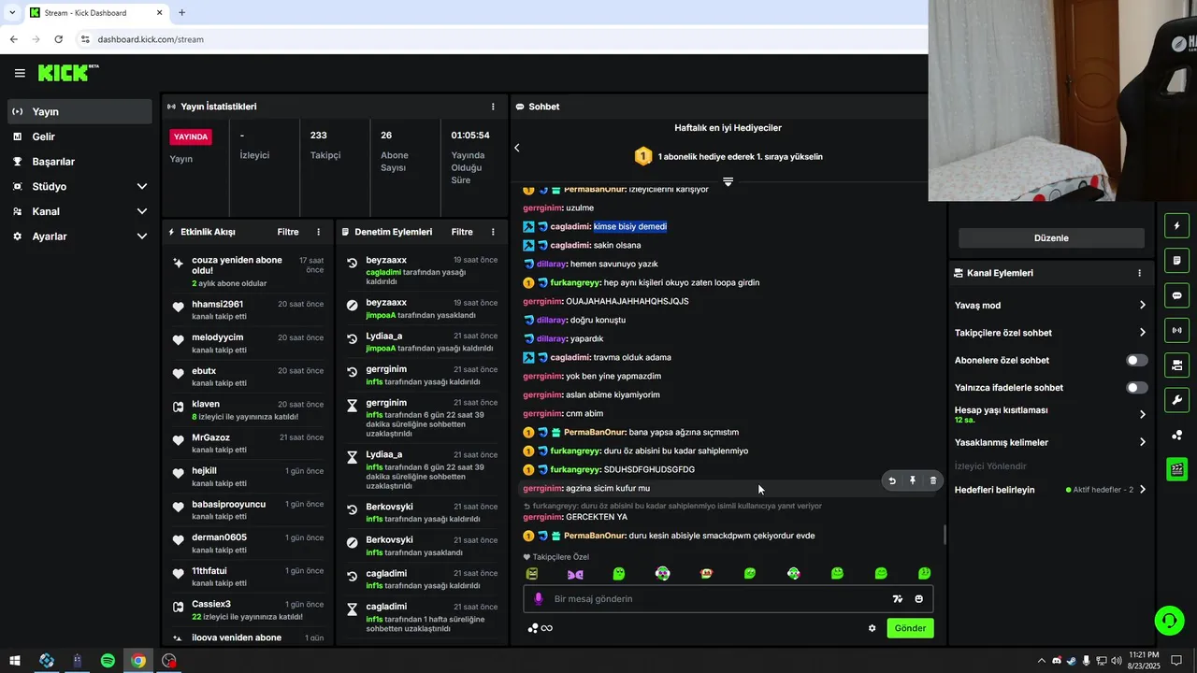Open Kanal Eylemleri three-dot menu
The height and width of the screenshot is (673, 1197).
(x=1139, y=273)
